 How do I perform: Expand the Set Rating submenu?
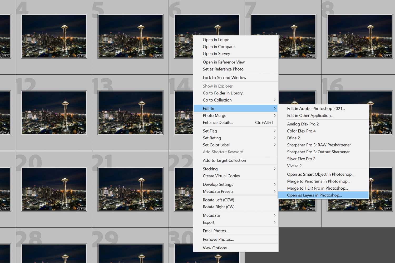coord(236,138)
